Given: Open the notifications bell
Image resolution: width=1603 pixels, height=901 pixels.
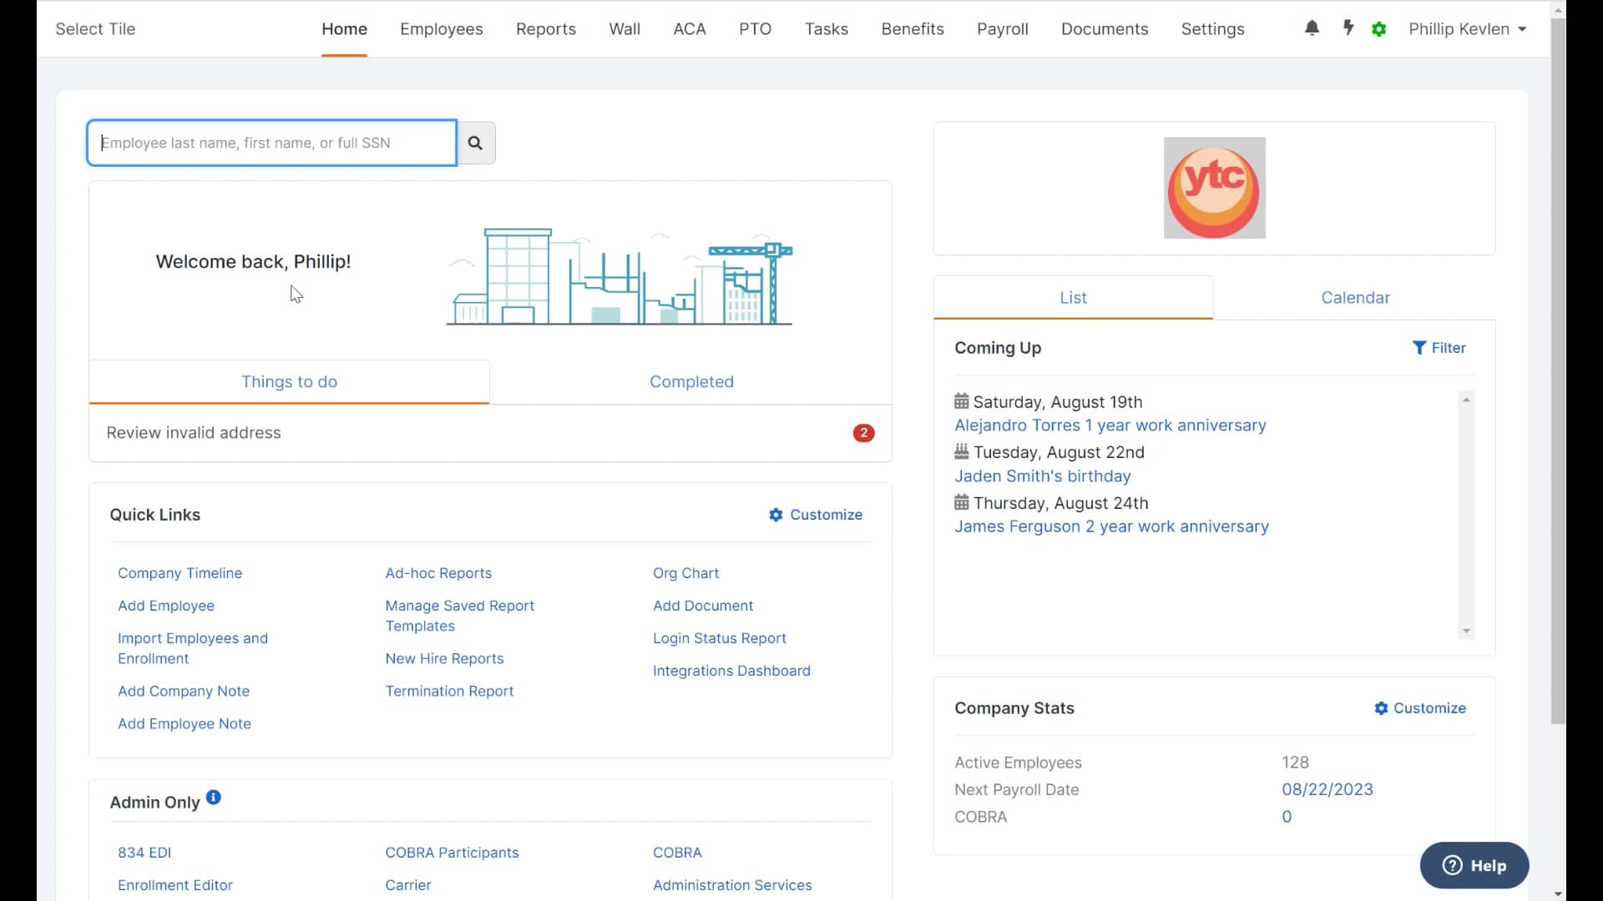Looking at the screenshot, I should coord(1312,28).
